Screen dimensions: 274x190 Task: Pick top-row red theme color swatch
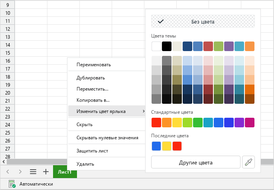pos(208,46)
